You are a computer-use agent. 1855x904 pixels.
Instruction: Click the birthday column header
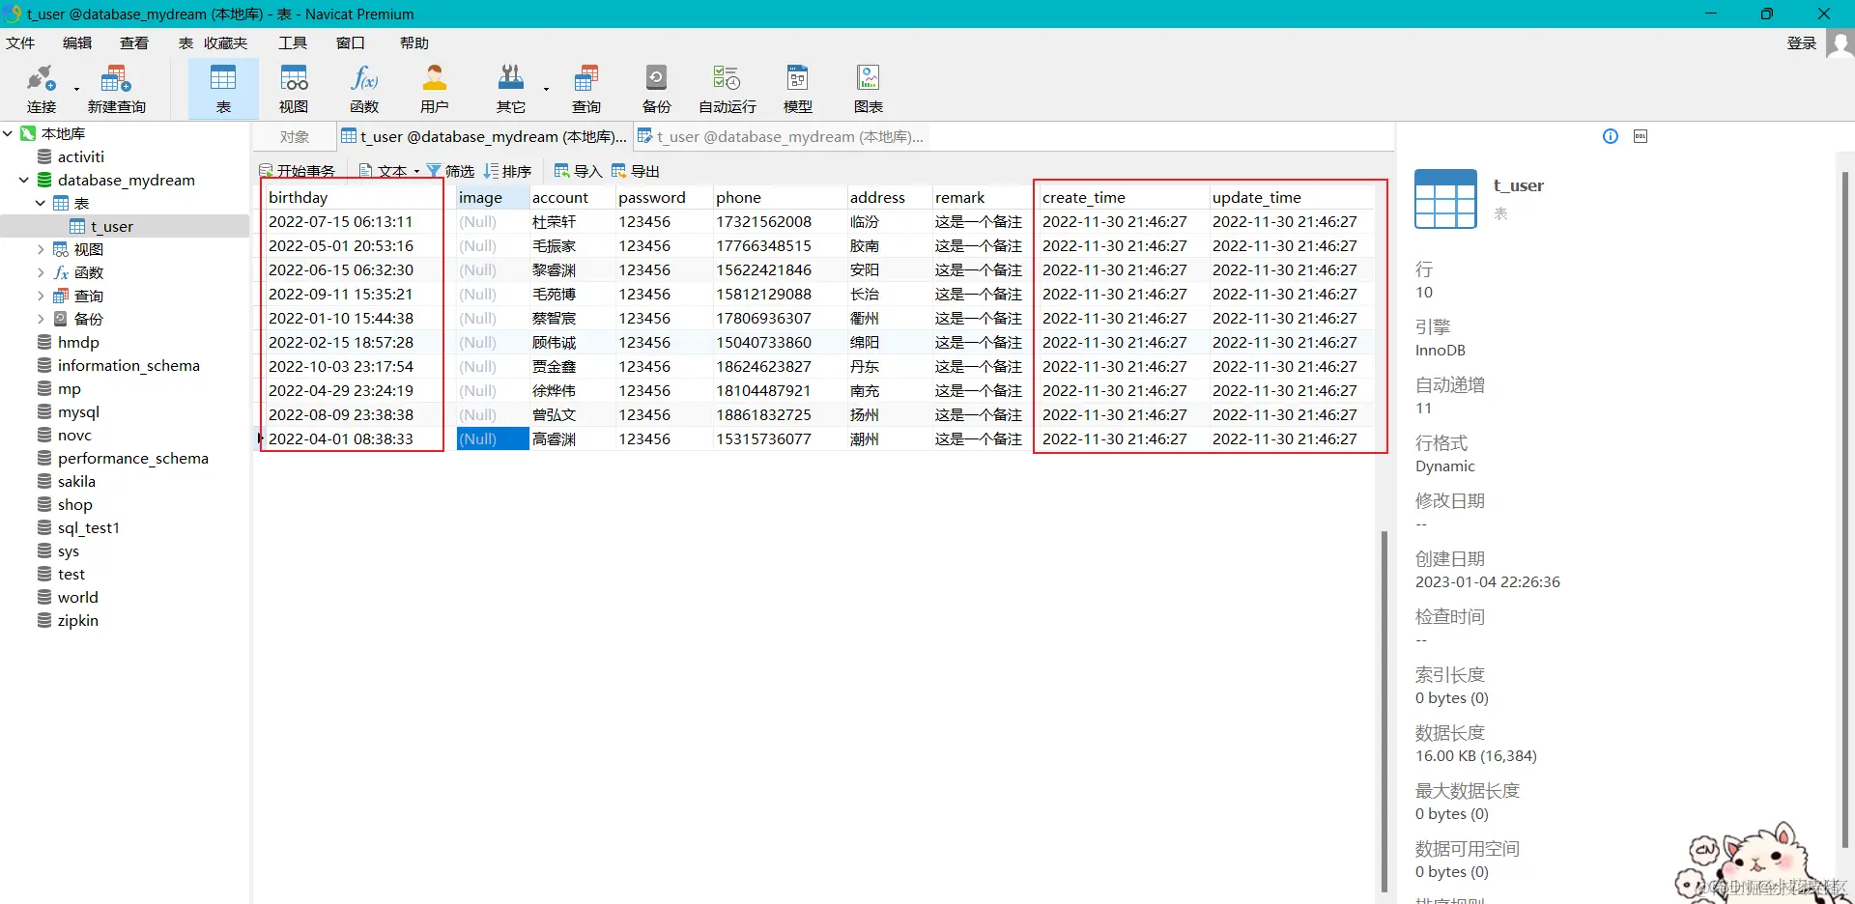(353, 197)
